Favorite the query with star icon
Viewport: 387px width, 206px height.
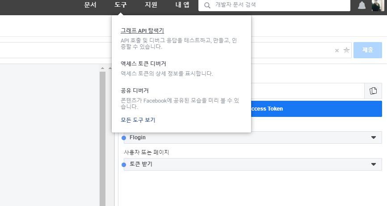346,50
